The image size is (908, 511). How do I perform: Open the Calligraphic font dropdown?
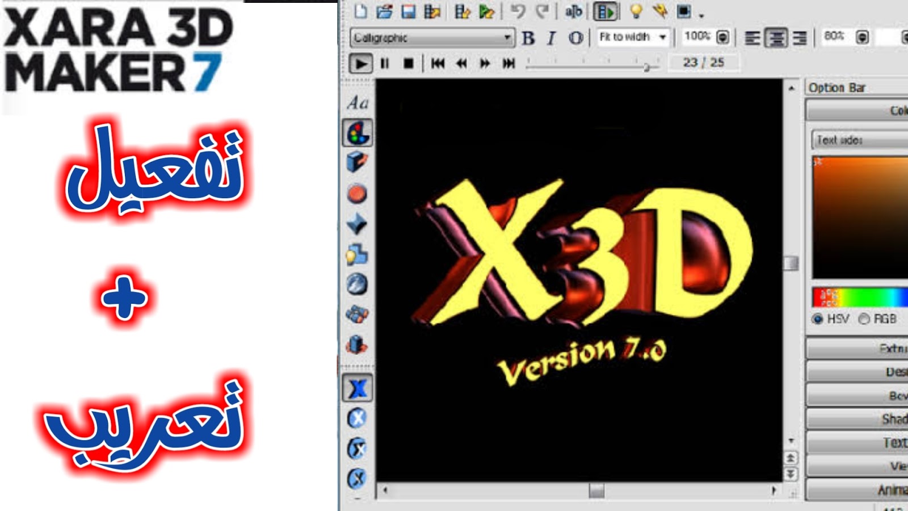click(x=432, y=37)
